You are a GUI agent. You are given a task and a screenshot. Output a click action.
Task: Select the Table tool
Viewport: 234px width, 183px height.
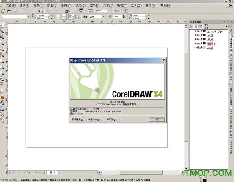2,91
